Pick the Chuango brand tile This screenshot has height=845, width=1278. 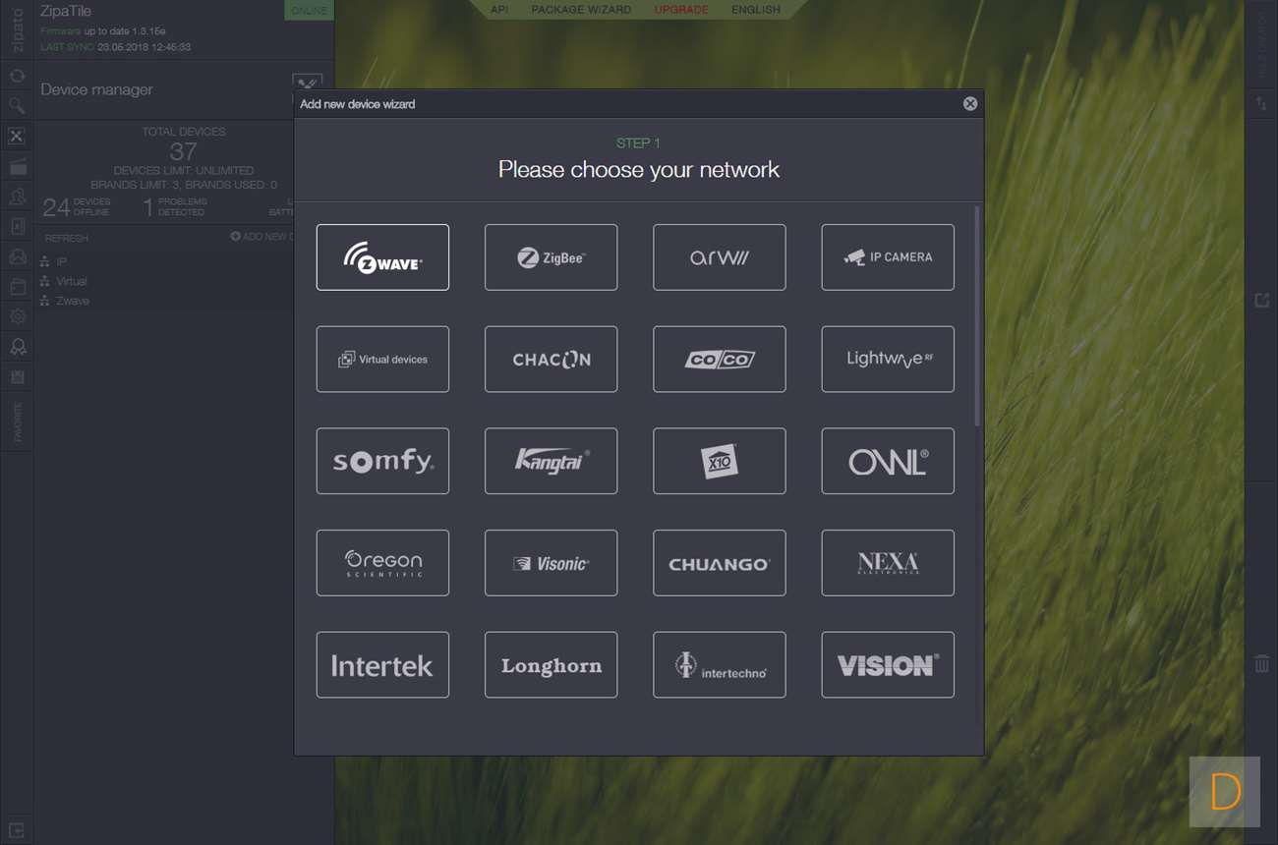(x=720, y=563)
